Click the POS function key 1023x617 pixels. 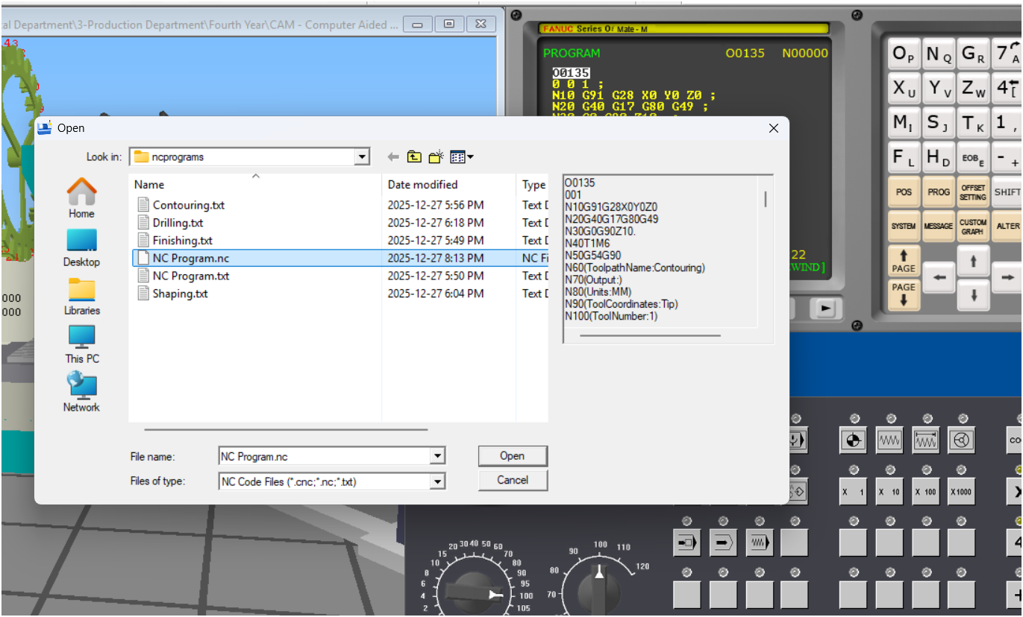(x=904, y=192)
